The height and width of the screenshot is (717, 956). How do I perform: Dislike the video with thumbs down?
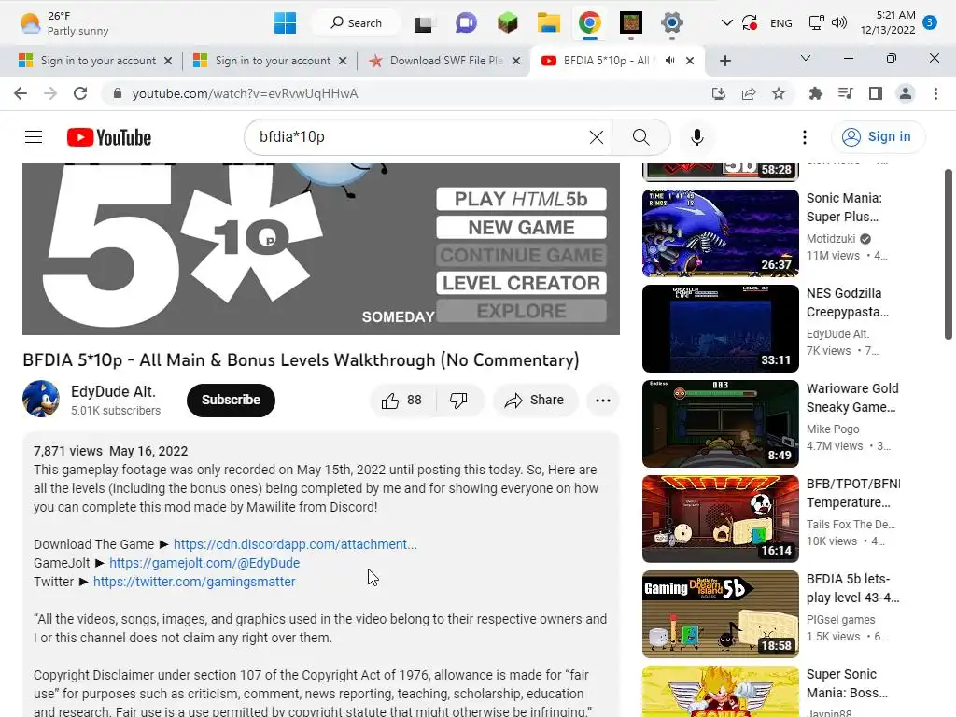pyautogui.click(x=458, y=400)
